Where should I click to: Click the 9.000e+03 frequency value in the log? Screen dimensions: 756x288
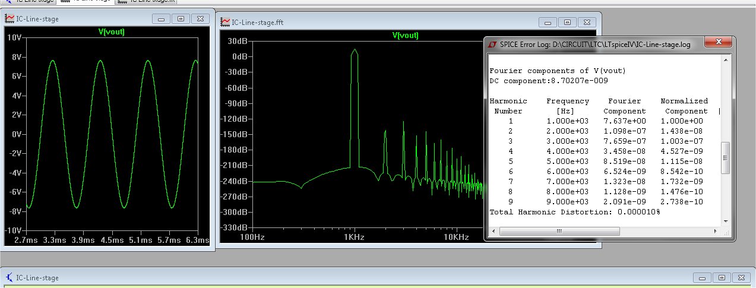point(568,202)
